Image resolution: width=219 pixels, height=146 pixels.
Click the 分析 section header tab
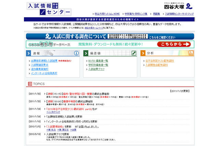point(167,53)
